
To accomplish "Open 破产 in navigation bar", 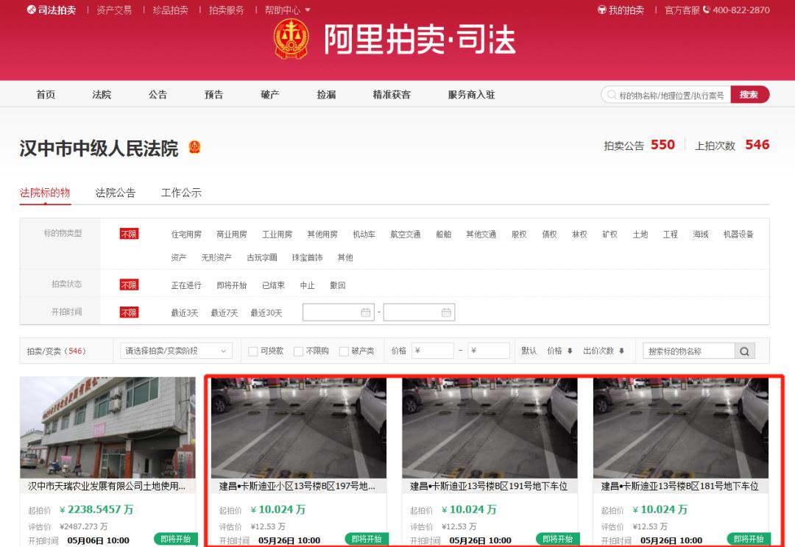I will tap(269, 95).
